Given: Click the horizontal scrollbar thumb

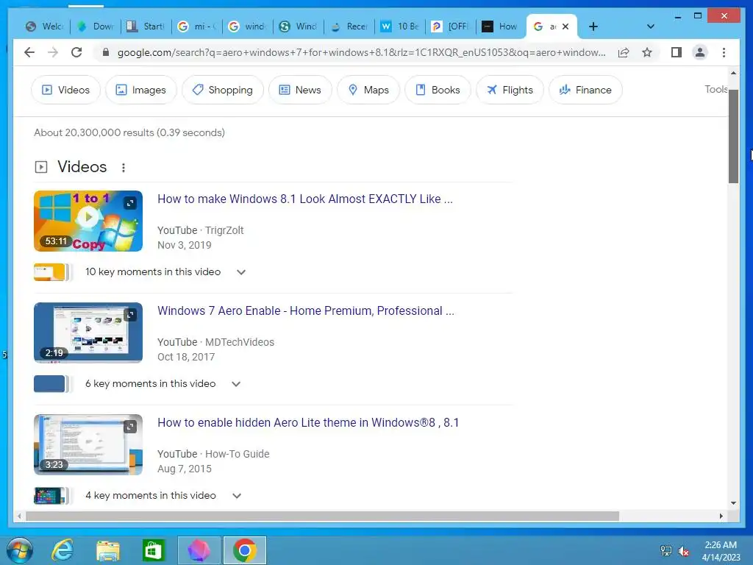Looking at the screenshot, I should pyautogui.click(x=322, y=516).
